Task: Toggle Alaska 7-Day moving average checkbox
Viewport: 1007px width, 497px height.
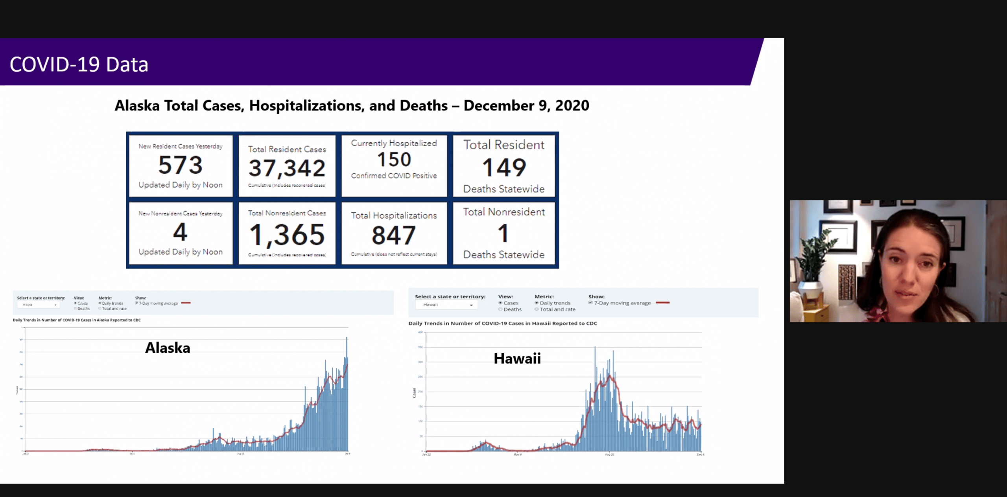Action: click(136, 303)
